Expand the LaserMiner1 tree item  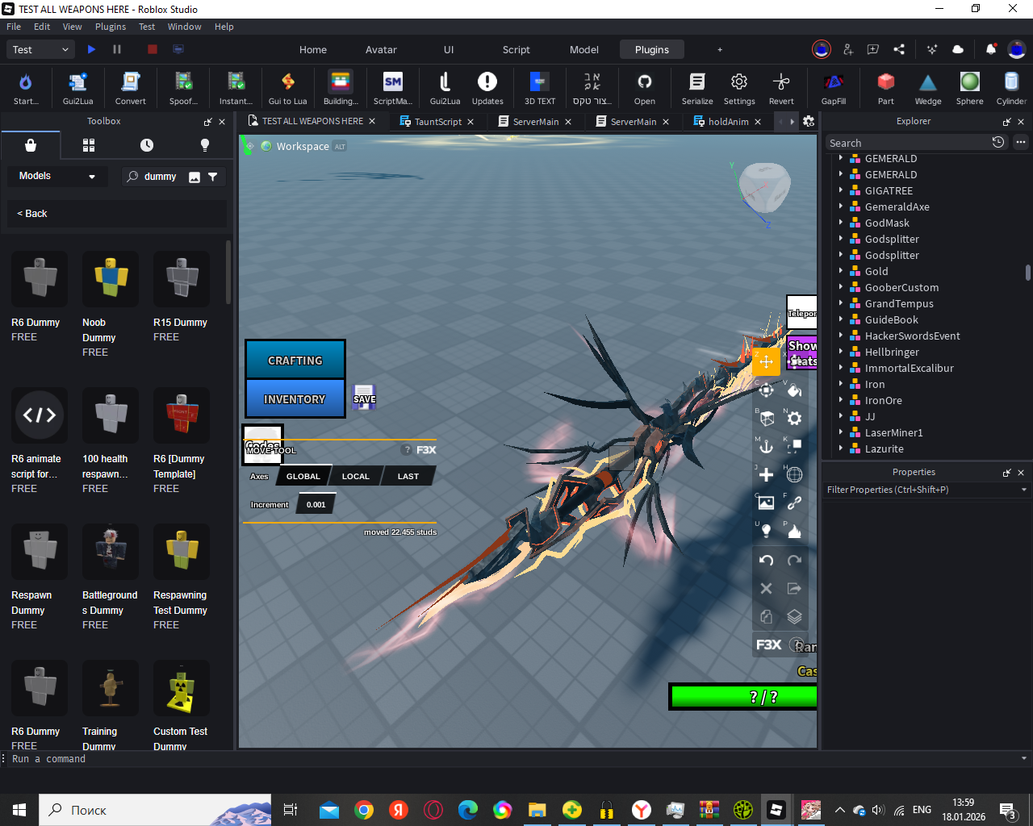[841, 432]
